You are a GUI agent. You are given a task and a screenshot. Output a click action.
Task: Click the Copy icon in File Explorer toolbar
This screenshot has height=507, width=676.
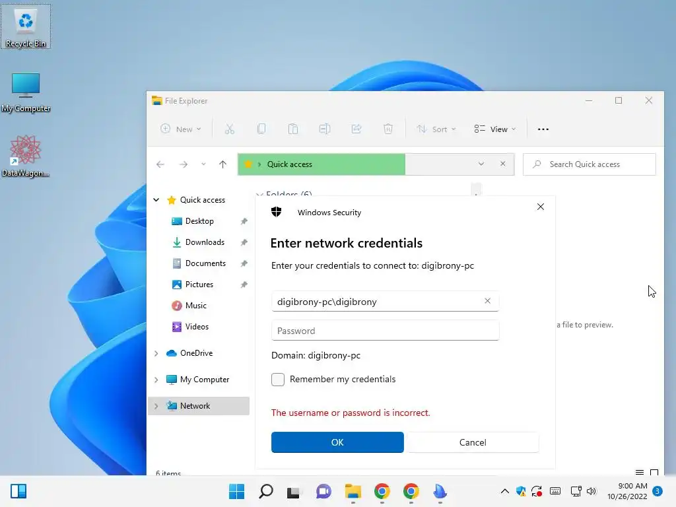(261, 129)
